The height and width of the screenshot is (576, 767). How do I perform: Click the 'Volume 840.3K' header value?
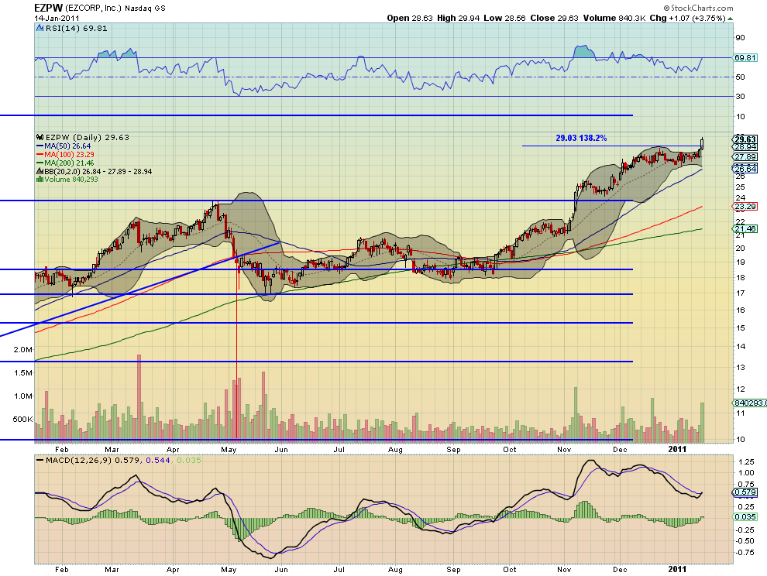pyautogui.click(x=614, y=18)
